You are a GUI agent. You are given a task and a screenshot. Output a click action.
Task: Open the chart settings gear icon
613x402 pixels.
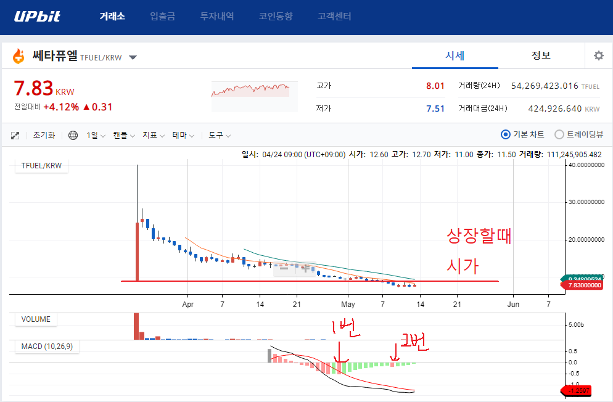pos(599,55)
